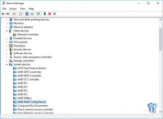Click the red X Uninstall device icon
Viewport: 163px width, 119px height.
50,14
